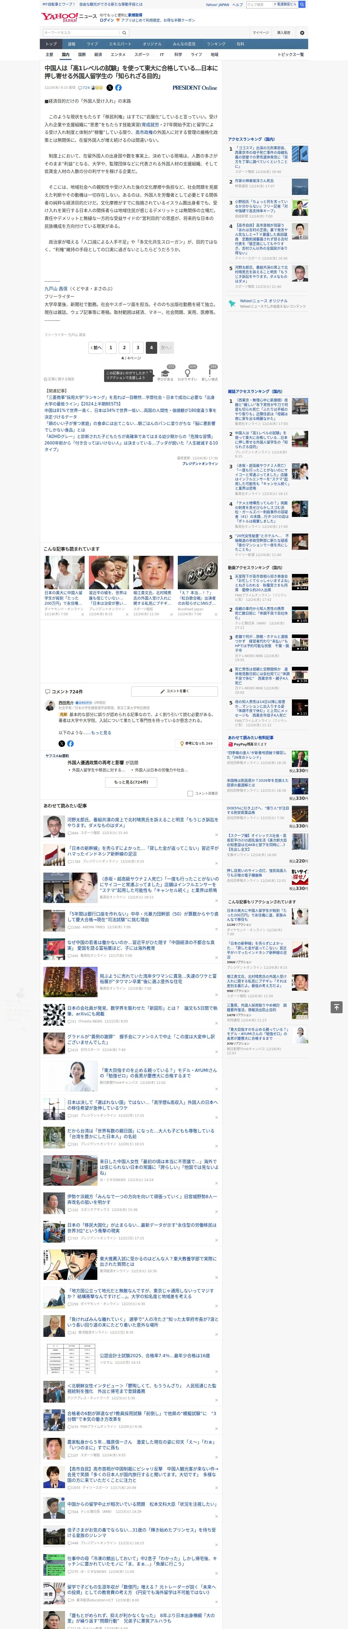
Task: Share article on Facebook below the headline
Action: [x=118, y=88]
